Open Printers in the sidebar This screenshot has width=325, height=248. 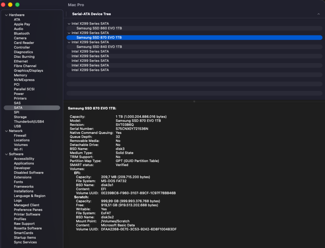[x=20, y=99]
